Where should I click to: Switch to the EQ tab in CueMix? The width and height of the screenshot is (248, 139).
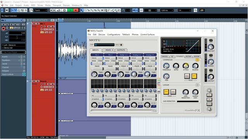(172, 56)
